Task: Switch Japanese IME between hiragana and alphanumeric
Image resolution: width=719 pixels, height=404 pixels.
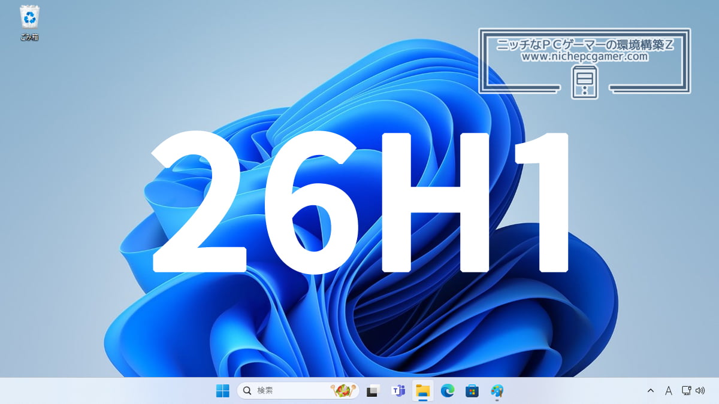Action: click(667, 390)
